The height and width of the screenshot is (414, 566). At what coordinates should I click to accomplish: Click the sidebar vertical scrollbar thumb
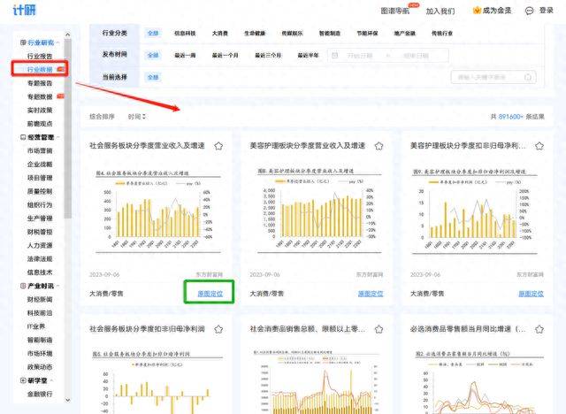(x=67, y=128)
